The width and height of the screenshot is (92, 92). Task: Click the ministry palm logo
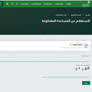[86, 4]
